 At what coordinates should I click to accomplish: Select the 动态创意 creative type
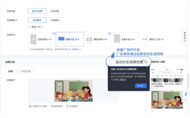click(x=55, y=11)
